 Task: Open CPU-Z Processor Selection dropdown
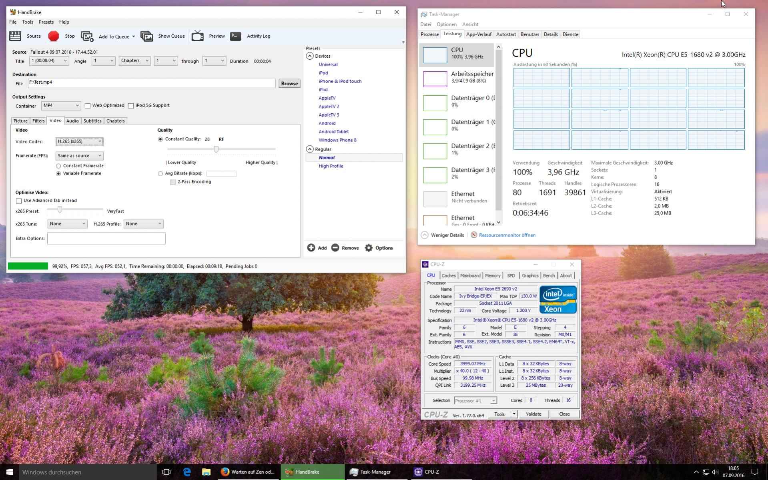coord(475,401)
